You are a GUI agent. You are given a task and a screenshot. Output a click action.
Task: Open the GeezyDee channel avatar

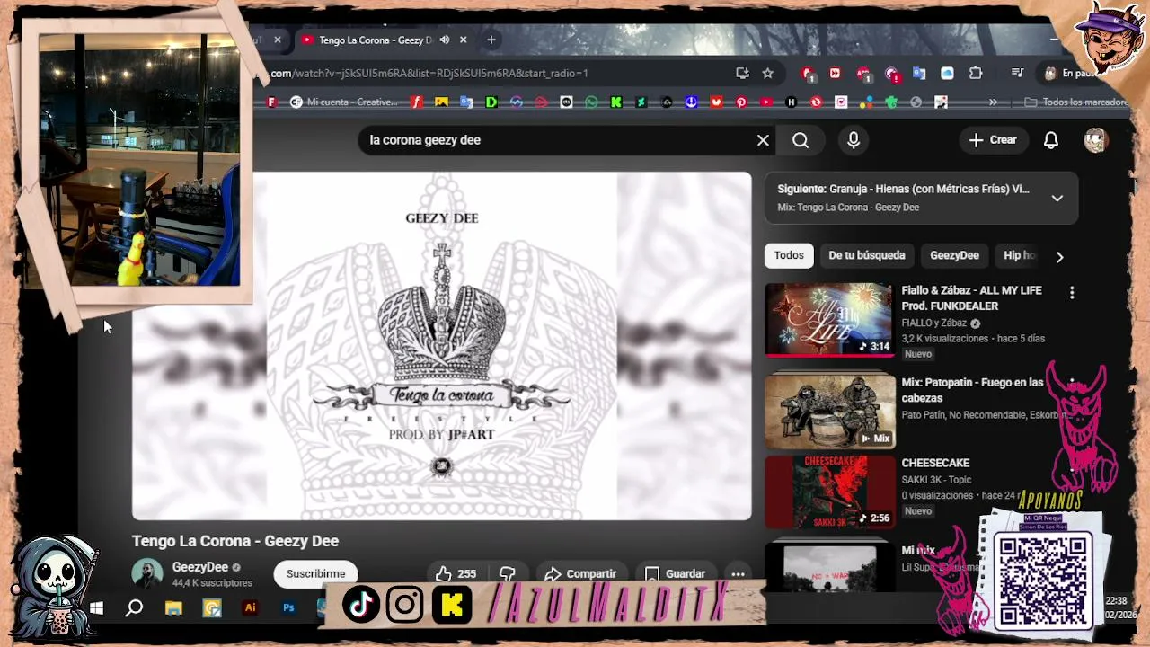(147, 573)
